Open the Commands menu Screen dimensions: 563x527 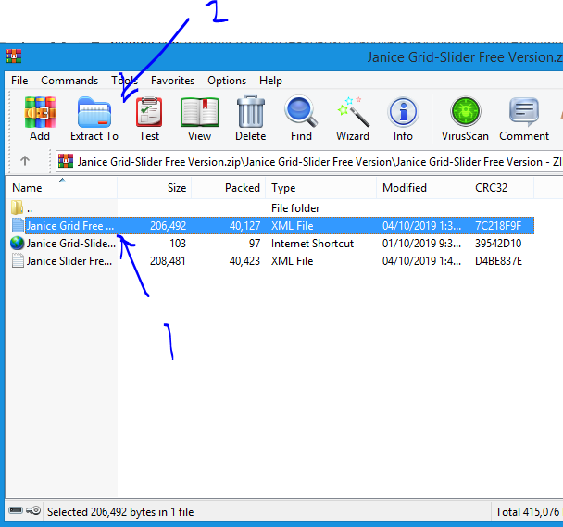69,81
